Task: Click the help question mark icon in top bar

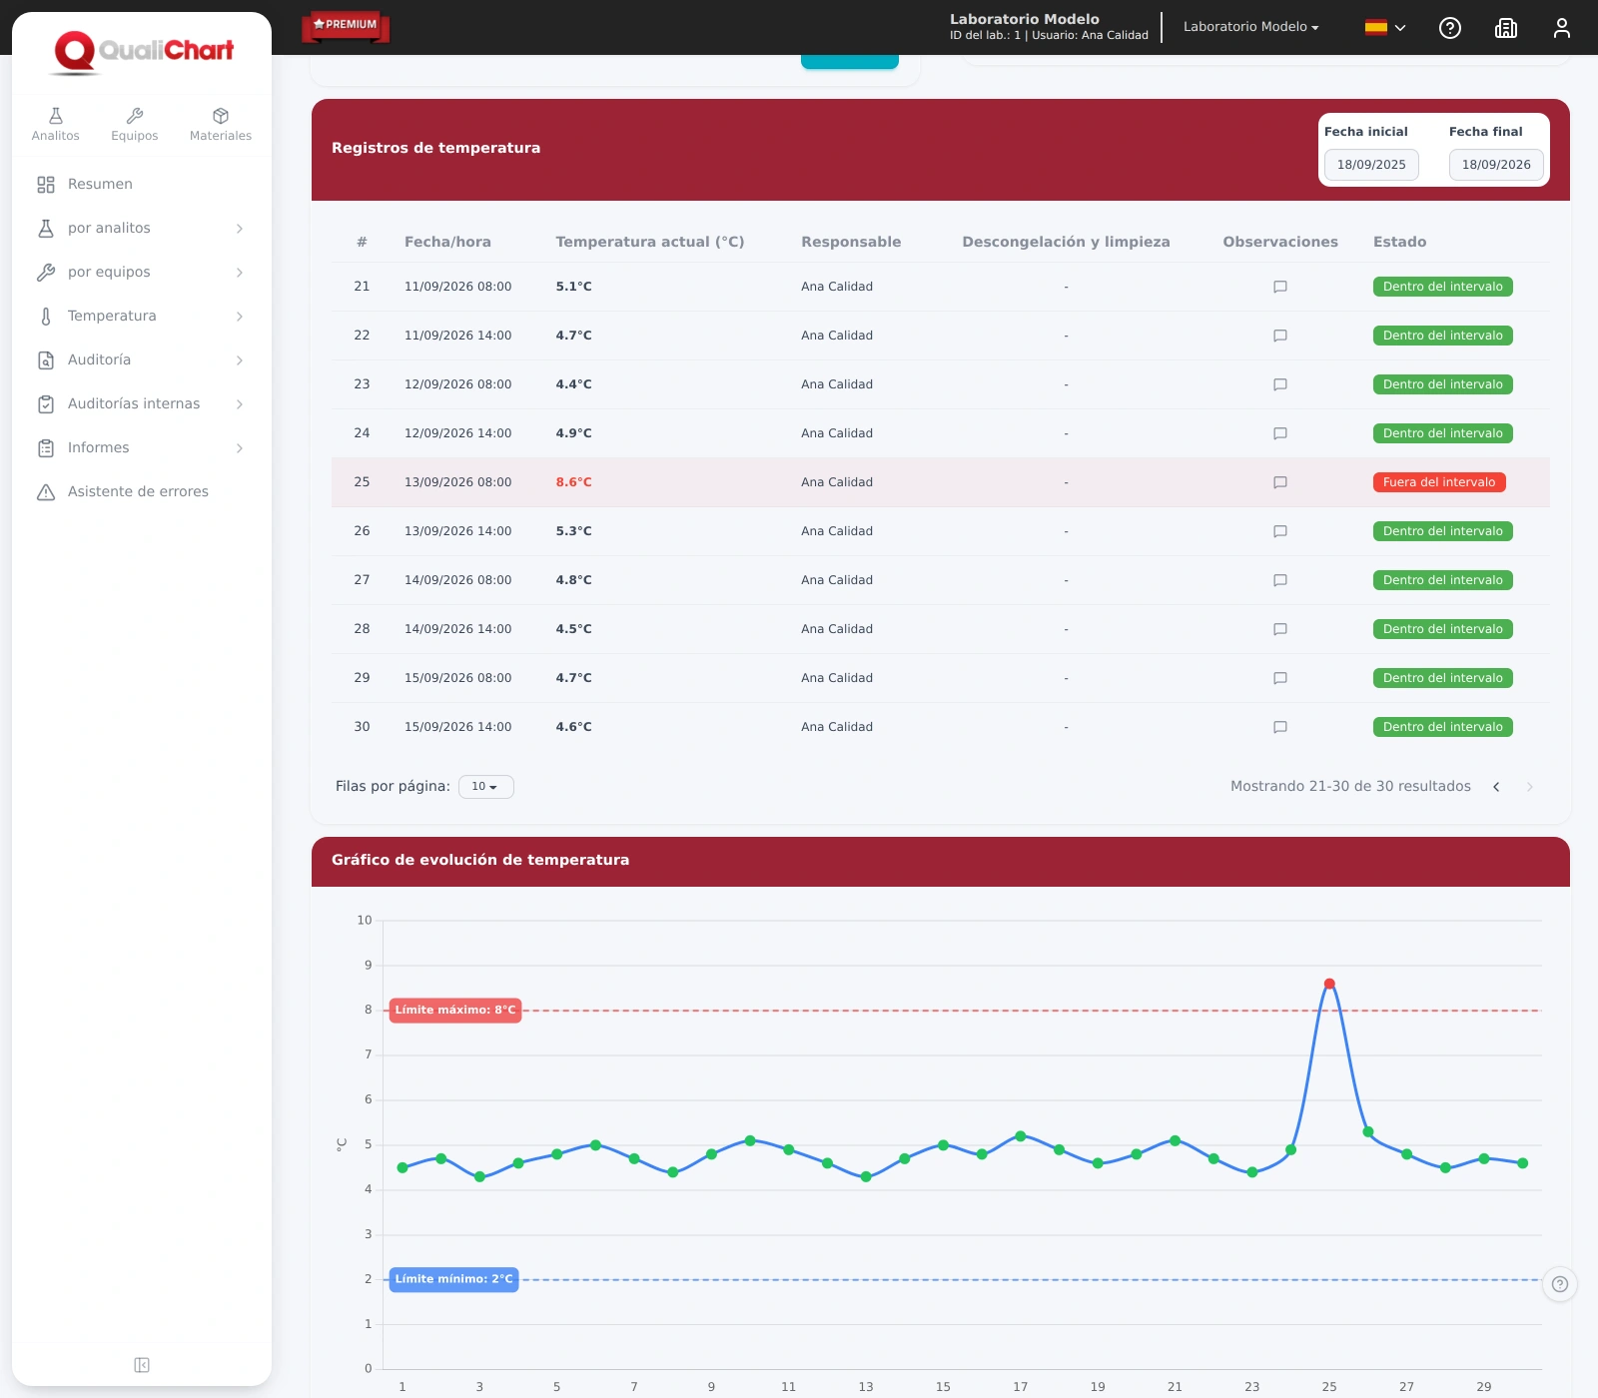Action: [1450, 28]
